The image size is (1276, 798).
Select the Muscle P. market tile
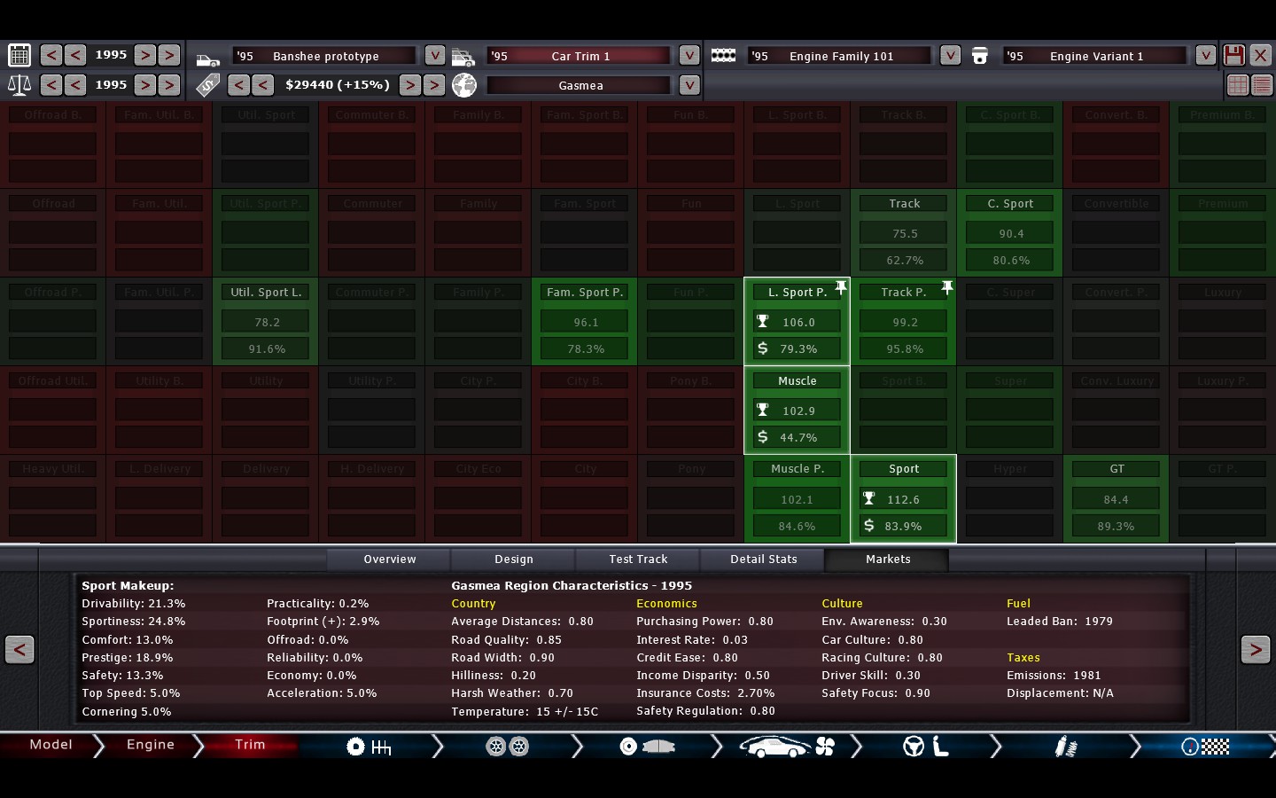coord(797,498)
